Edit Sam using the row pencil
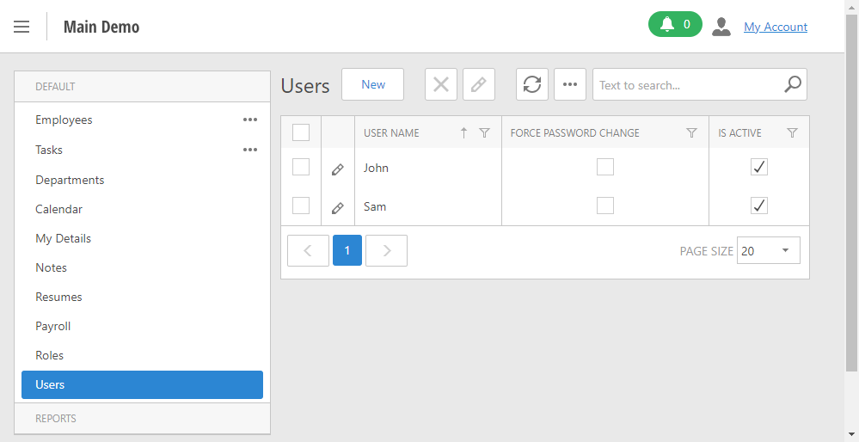The width and height of the screenshot is (859, 442). tap(337, 208)
